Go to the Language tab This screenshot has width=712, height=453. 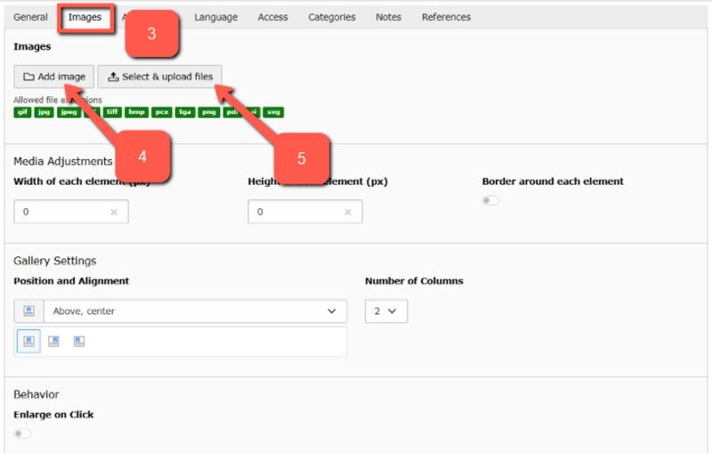(x=215, y=17)
